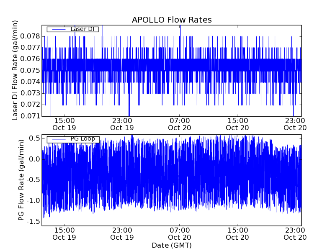The width and height of the screenshot is (335, 251).
Task: Click the 'APOLLO Flow Rates' chart title
Action: pos(172,20)
